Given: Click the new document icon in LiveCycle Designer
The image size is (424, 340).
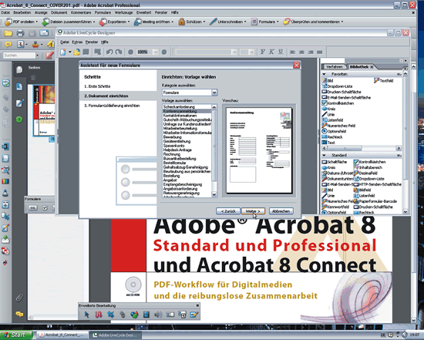Looking at the screenshot, I should pyautogui.click(x=63, y=52).
